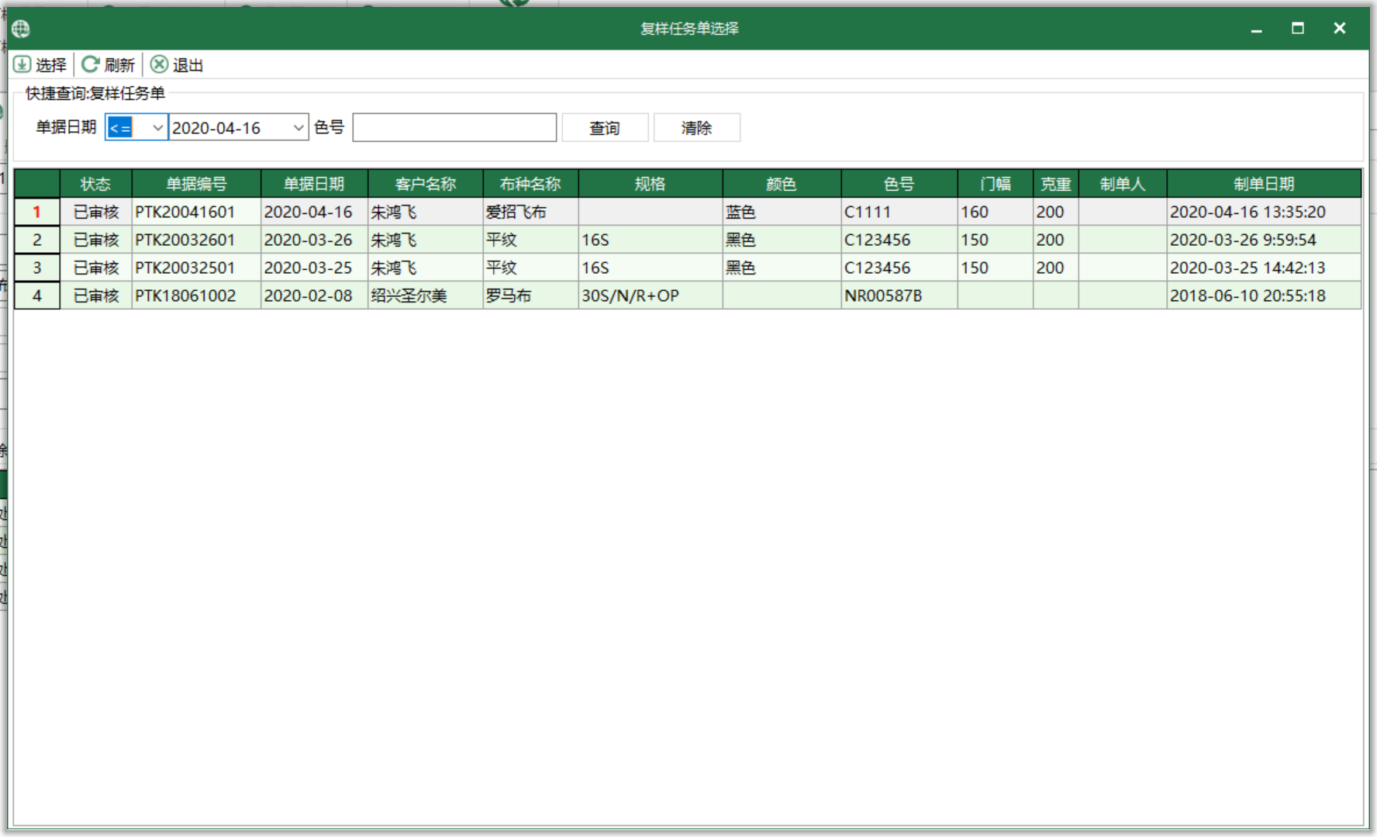Click the 刷新 refresh icon

(91, 64)
